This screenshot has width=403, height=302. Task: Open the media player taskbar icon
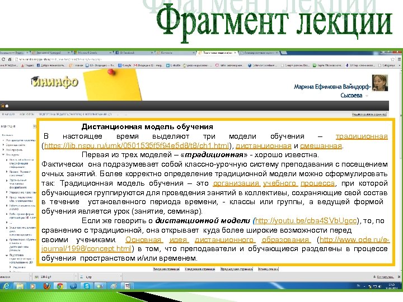tap(33, 286)
